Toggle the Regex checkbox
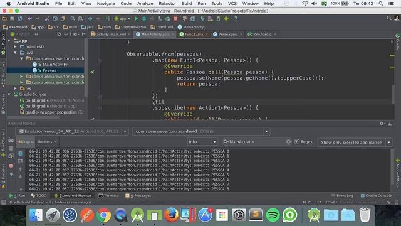Image resolution: width=401 pixels, height=226 pixels. [x=296, y=141]
